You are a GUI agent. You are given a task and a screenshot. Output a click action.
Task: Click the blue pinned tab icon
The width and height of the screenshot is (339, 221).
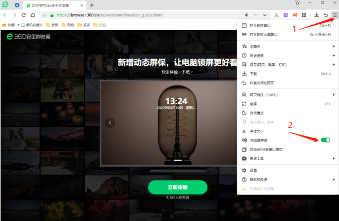17,5
